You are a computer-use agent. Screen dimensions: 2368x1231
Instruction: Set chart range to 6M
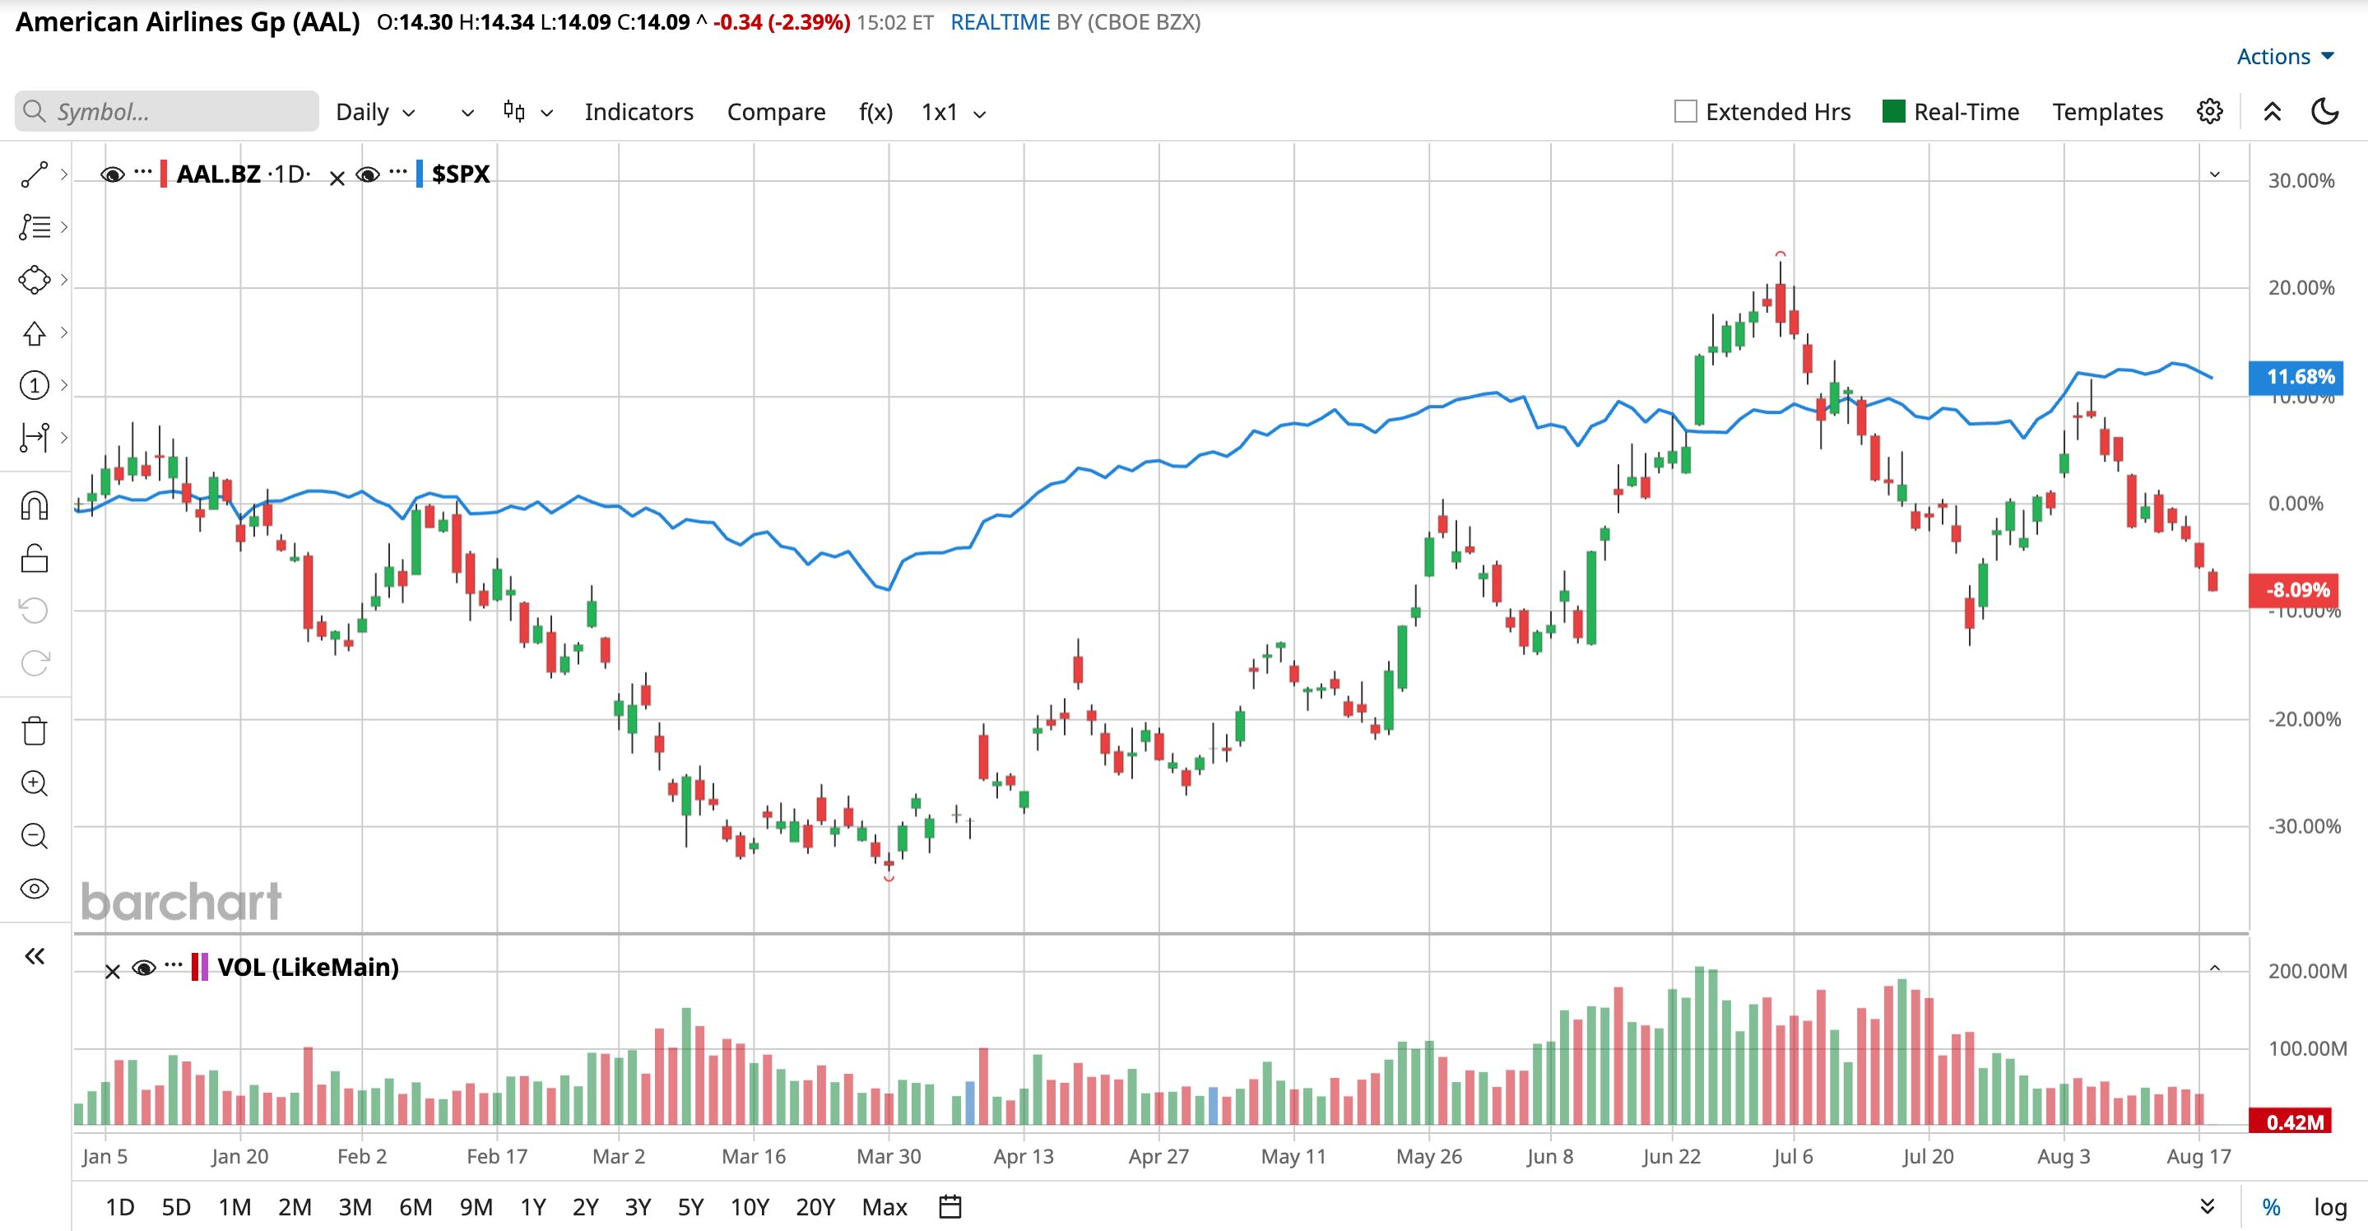coord(416,1206)
